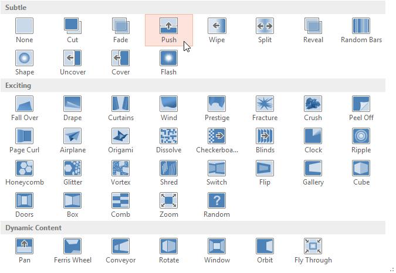Select the Shape transition
Screen dimensions: 396x273
(x=24, y=63)
